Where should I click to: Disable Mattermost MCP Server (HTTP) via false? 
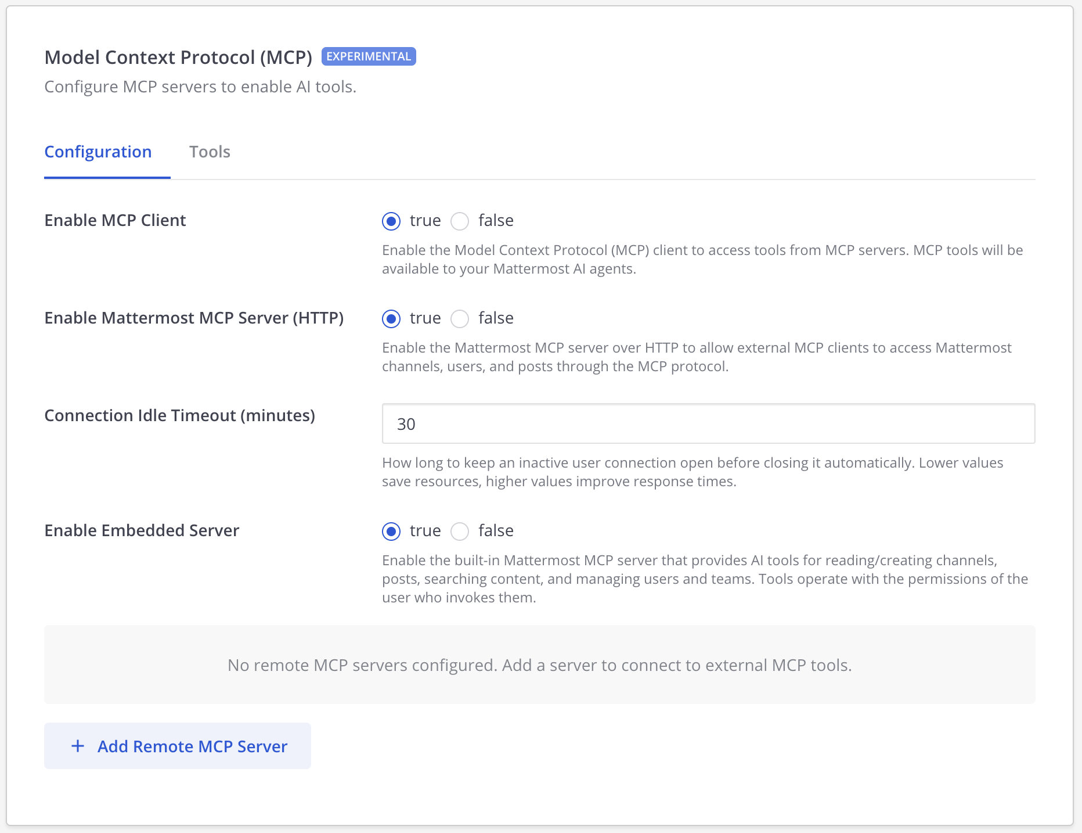tap(460, 319)
